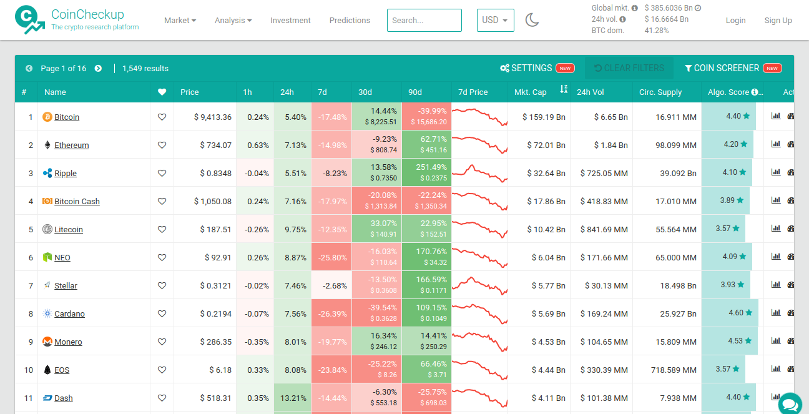
Task: Favorite Ethereum with heart toggle
Action: point(162,145)
